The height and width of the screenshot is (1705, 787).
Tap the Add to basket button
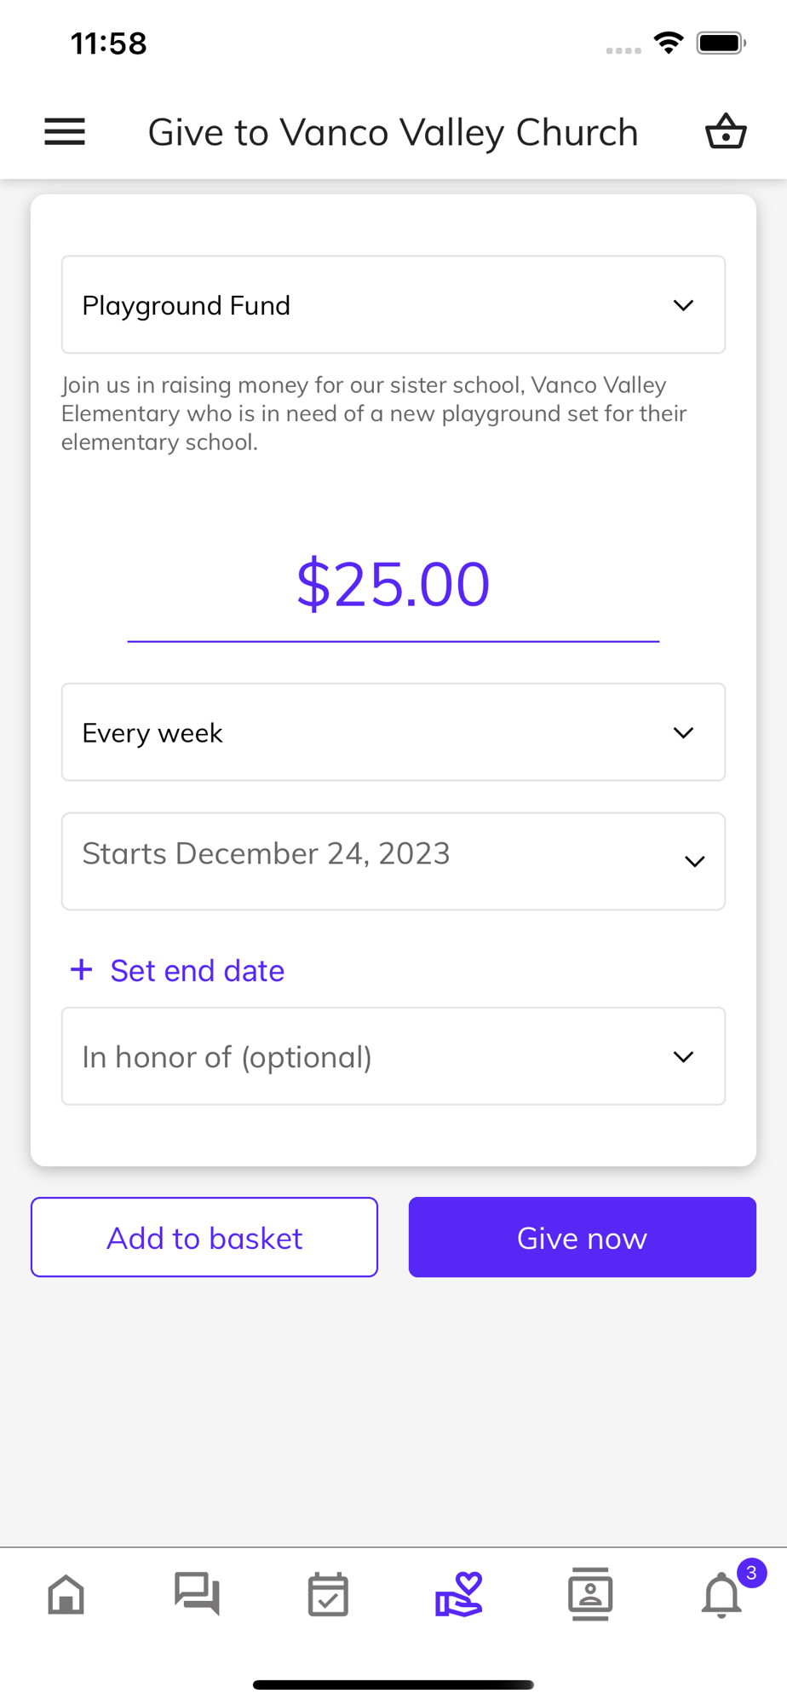pos(204,1238)
